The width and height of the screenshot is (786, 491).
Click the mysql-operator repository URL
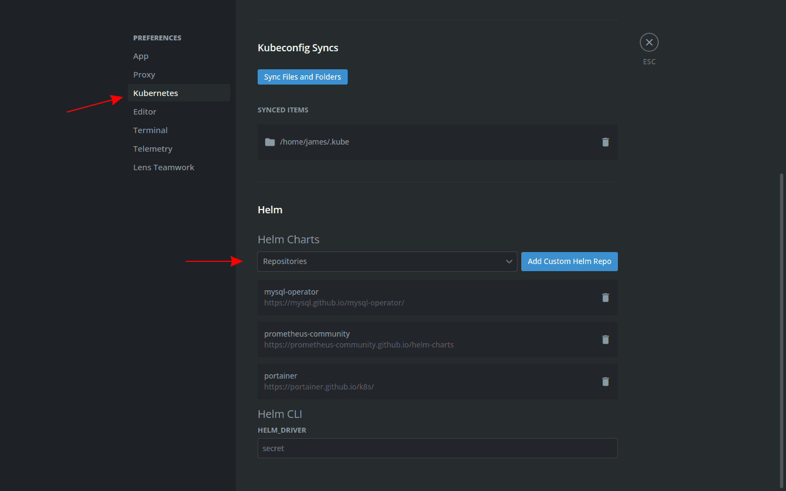tap(334, 303)
